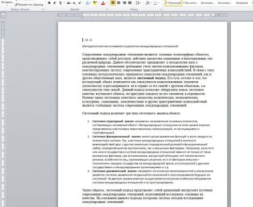Screen dimensions: 253x207
Task: Click list item 'Системно-функциональный анализ'
Action: tap(151, 152)
